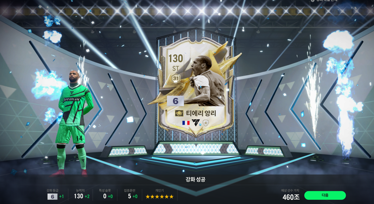This screenshot has width=374, height=204.
Task: Click the France flag on the card
Action: 186,122
